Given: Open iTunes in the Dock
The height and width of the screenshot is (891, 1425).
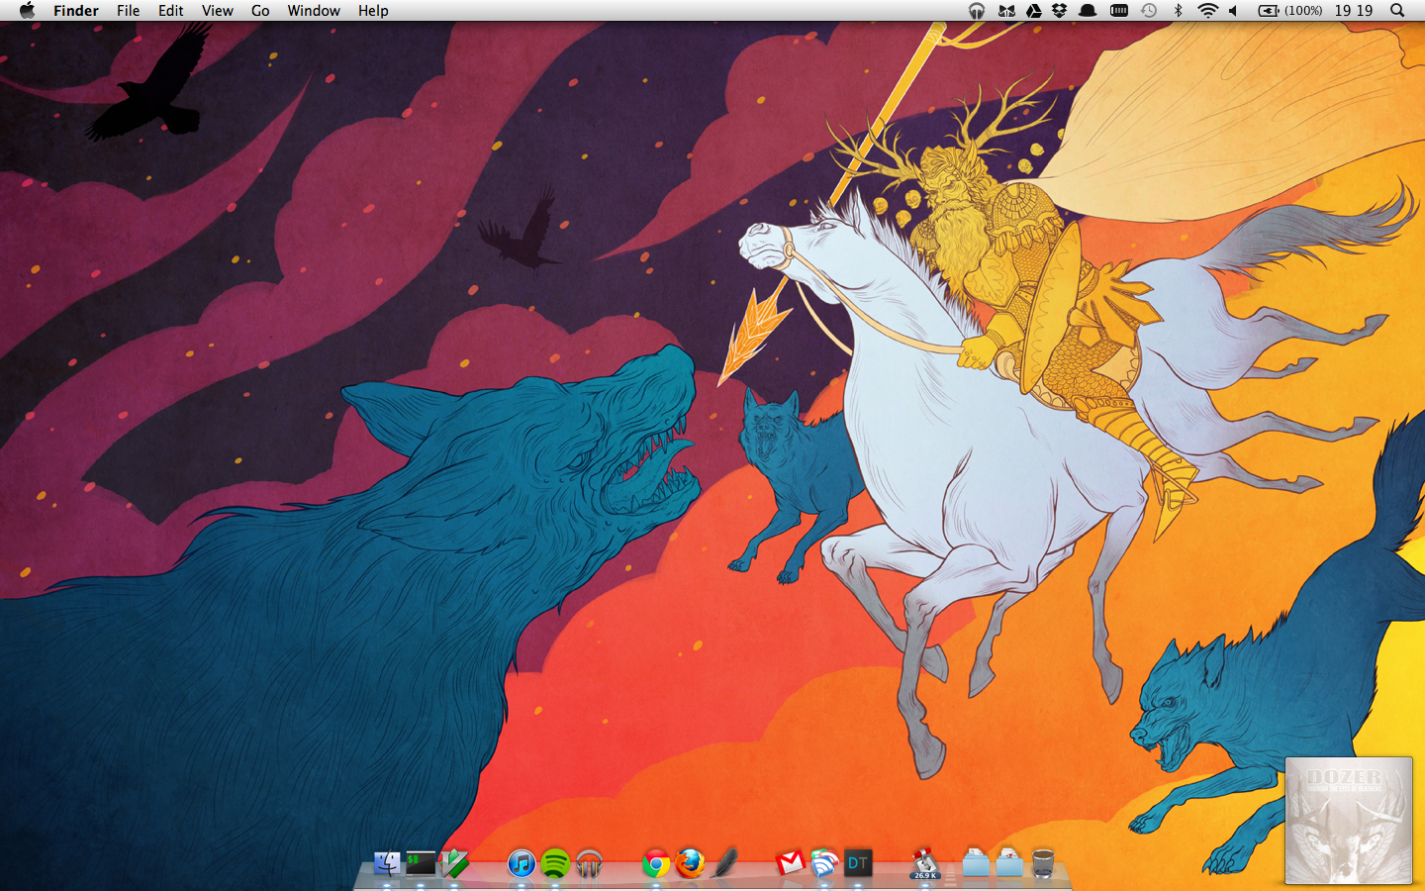Looking at the screenshot, I should (x=522, y=863).
